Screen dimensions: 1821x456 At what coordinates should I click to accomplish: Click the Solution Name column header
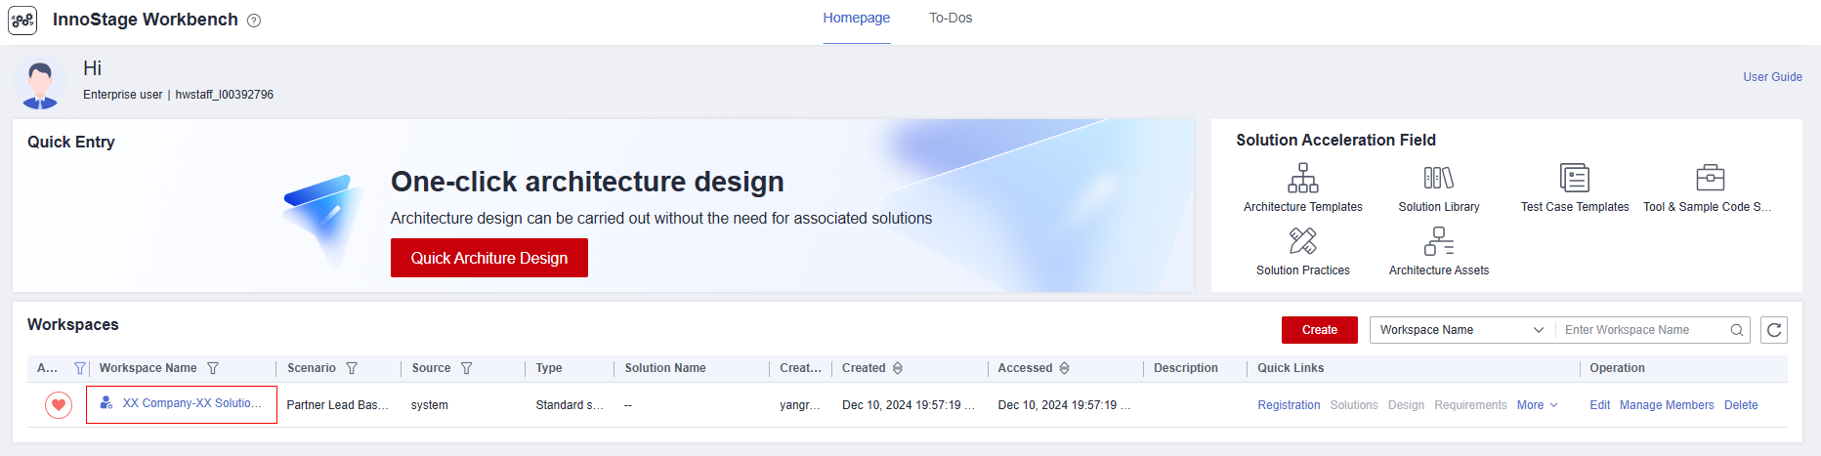[x=665, y=368]
